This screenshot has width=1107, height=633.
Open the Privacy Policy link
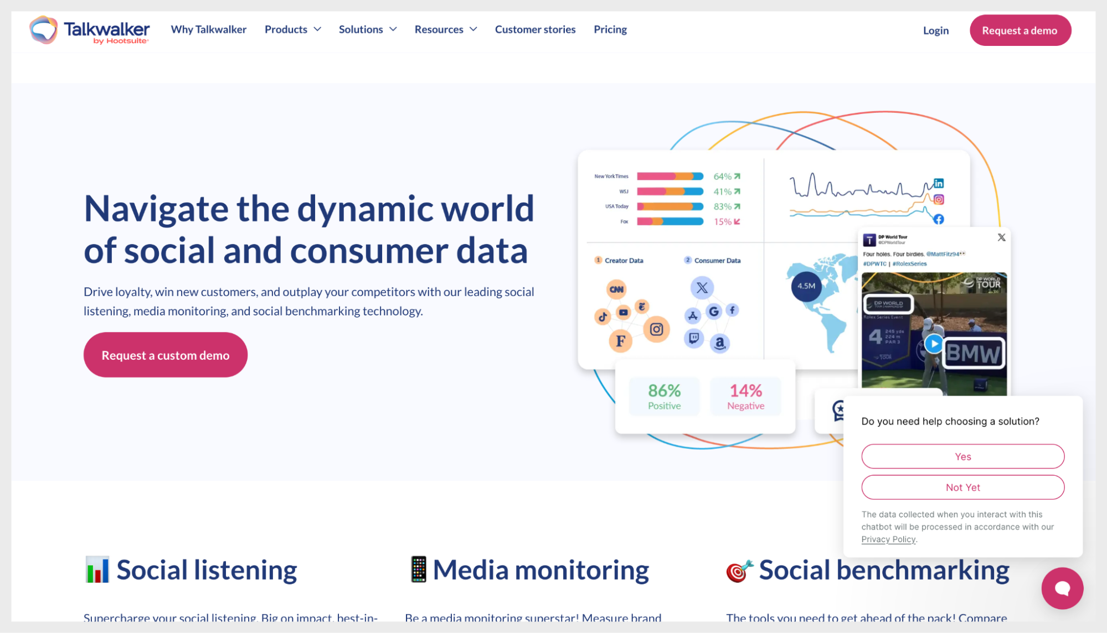[x=888, y=539]
